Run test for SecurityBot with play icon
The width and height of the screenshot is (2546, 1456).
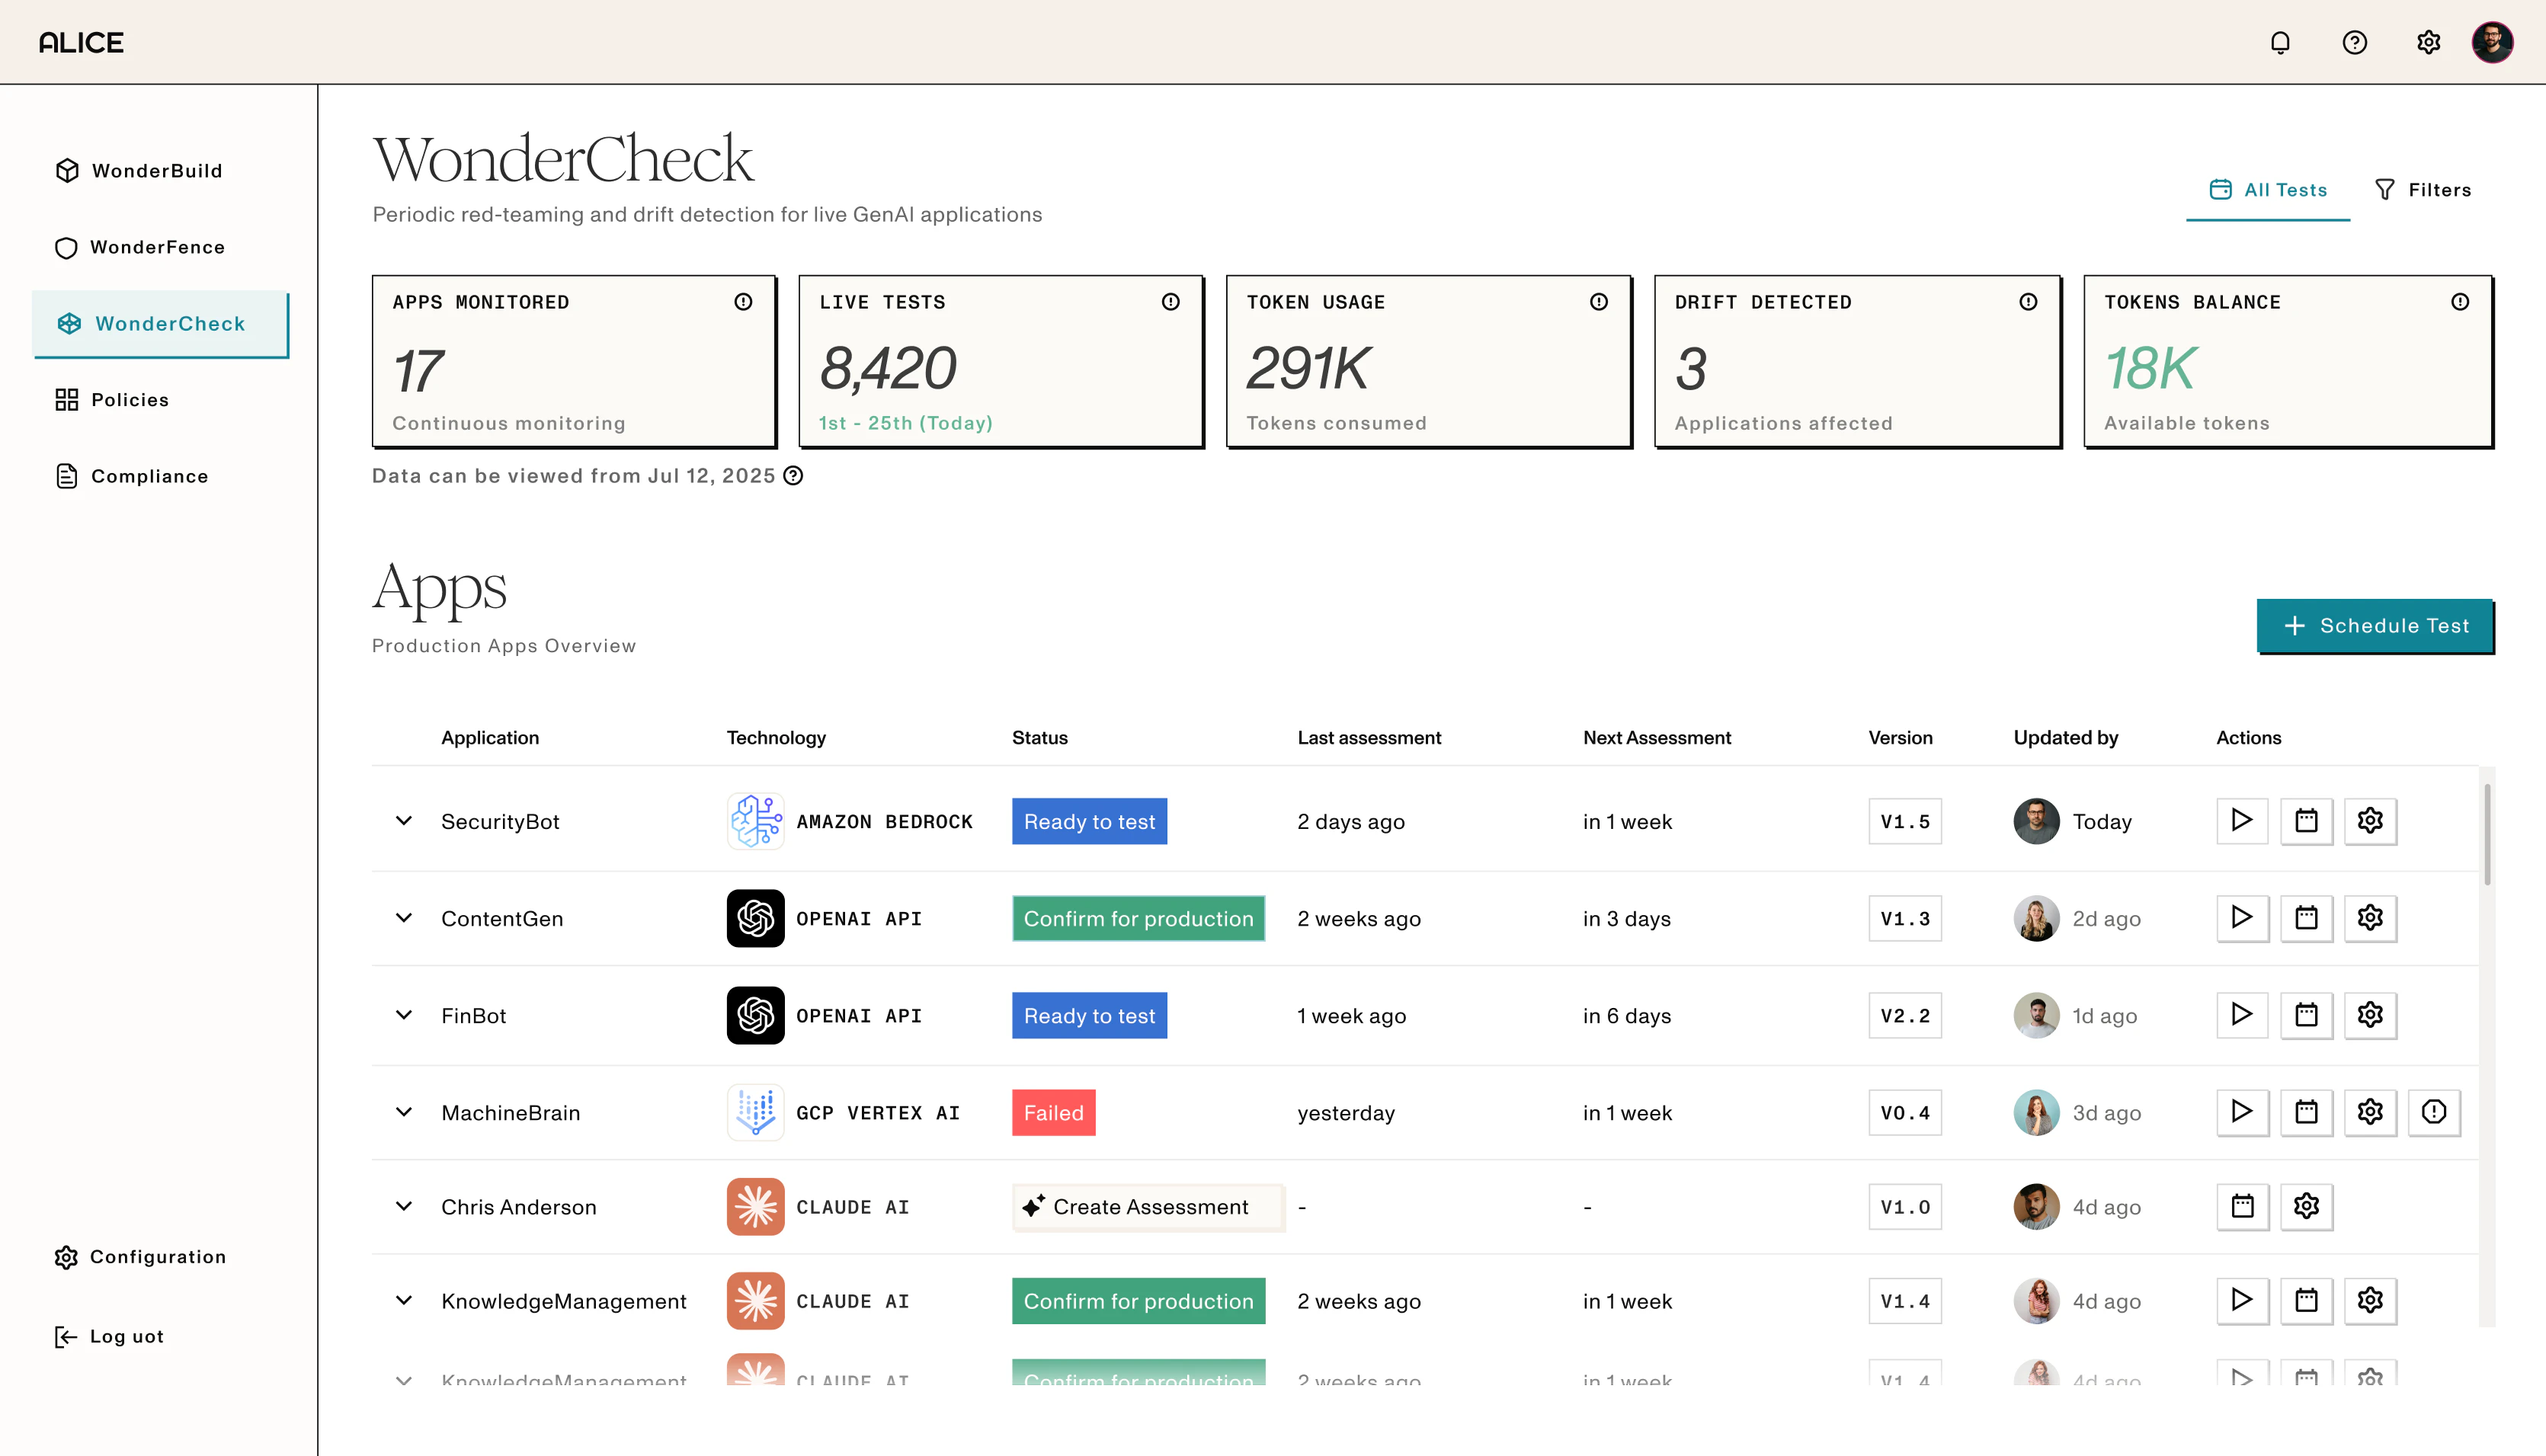[x=2241, y=821]
